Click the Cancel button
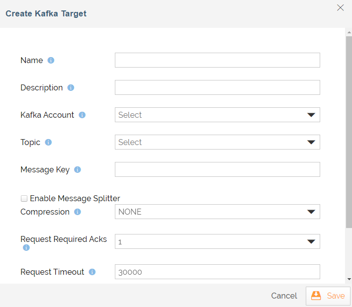 point(284,296)
